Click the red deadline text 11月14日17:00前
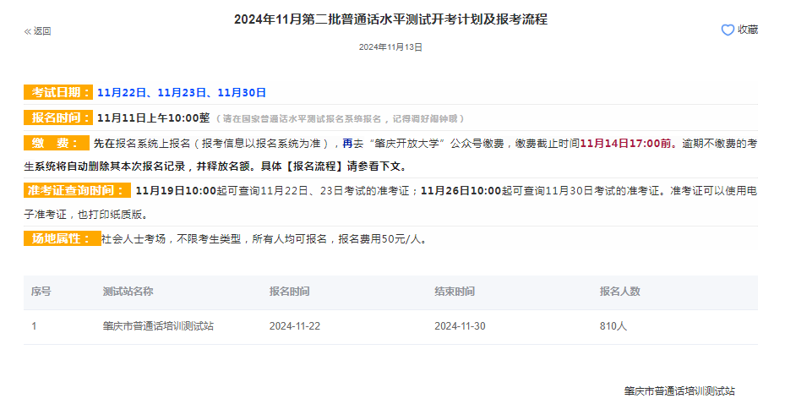Screen dimensions: 785x415 click(x=628, y=144)
